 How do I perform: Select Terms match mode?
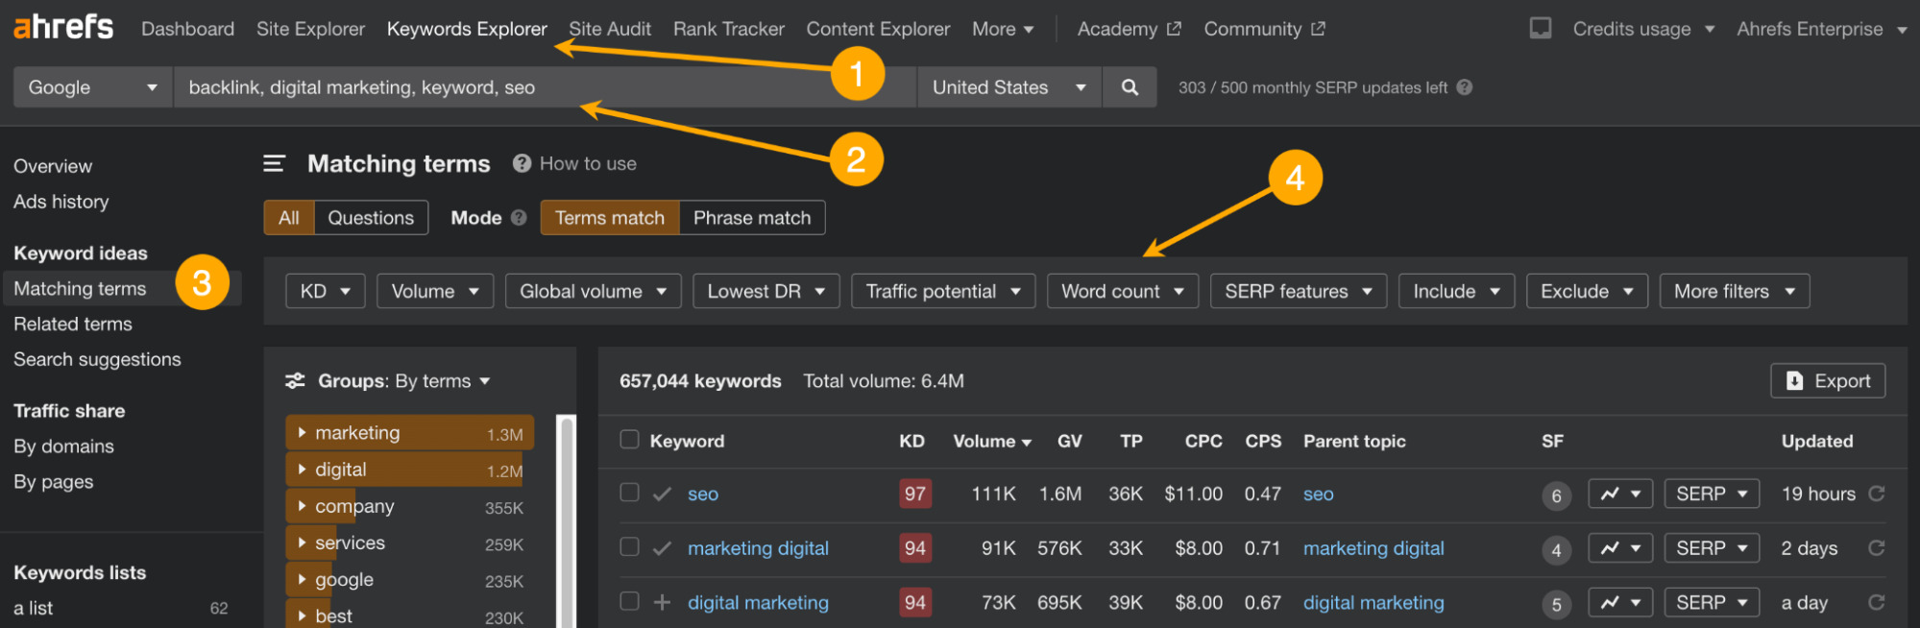(x=610, y=218)
